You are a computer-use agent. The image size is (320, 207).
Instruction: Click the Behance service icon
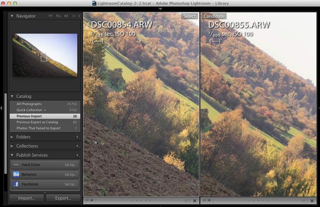point(16,174)
